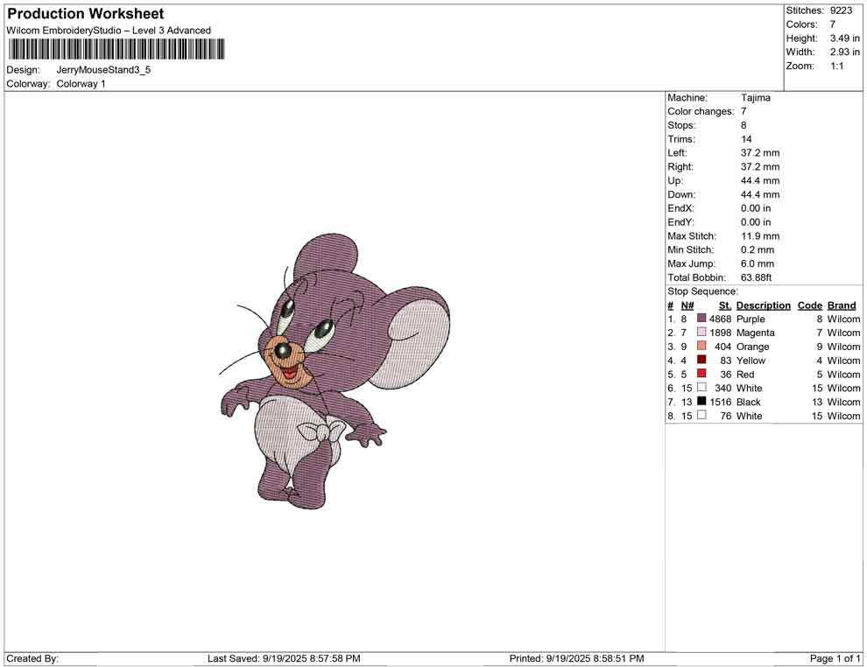Click the 'Description' column header
867x667 pixels.
click(x=763, y=305)
